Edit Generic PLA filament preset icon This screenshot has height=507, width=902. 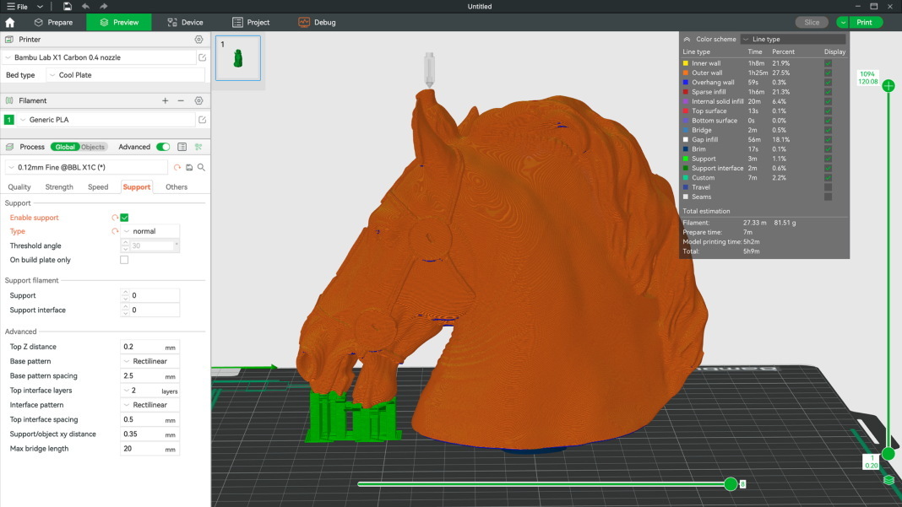pyautogui.click(x=202, y=120)
